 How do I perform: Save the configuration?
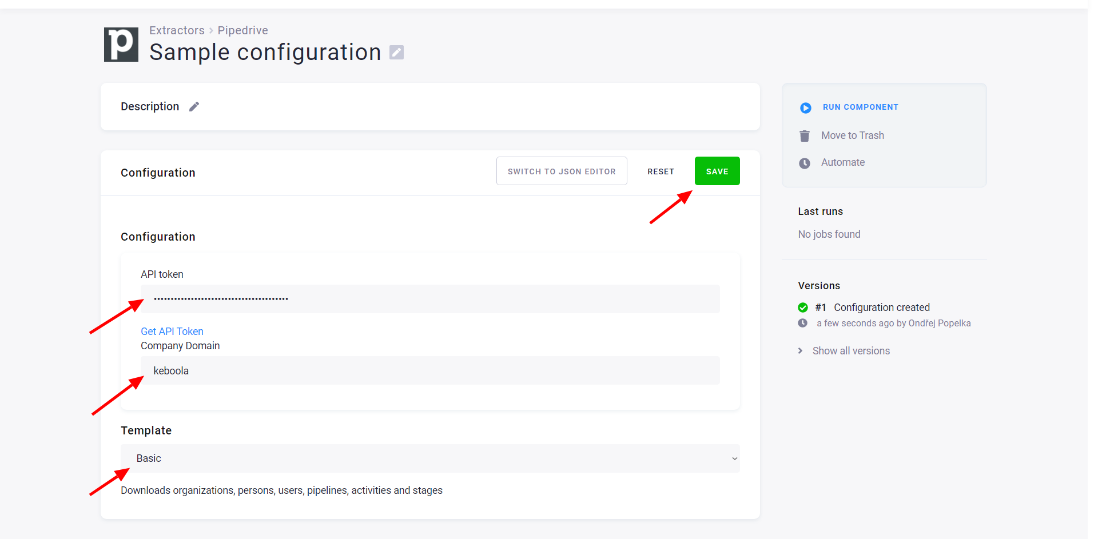point(717,171)
